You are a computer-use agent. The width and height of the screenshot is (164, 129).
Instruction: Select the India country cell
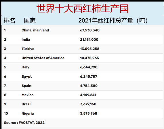click(26, 40)
